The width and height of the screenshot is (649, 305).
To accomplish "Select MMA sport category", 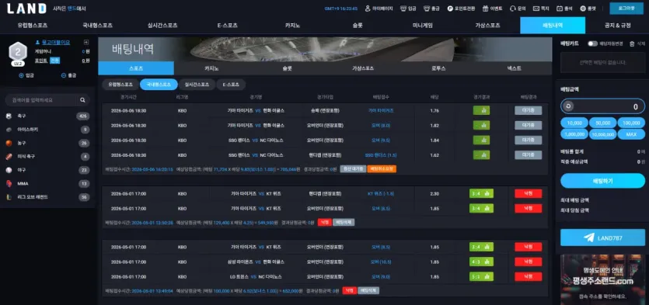I will pyautogui.click(x=47, y=184).
